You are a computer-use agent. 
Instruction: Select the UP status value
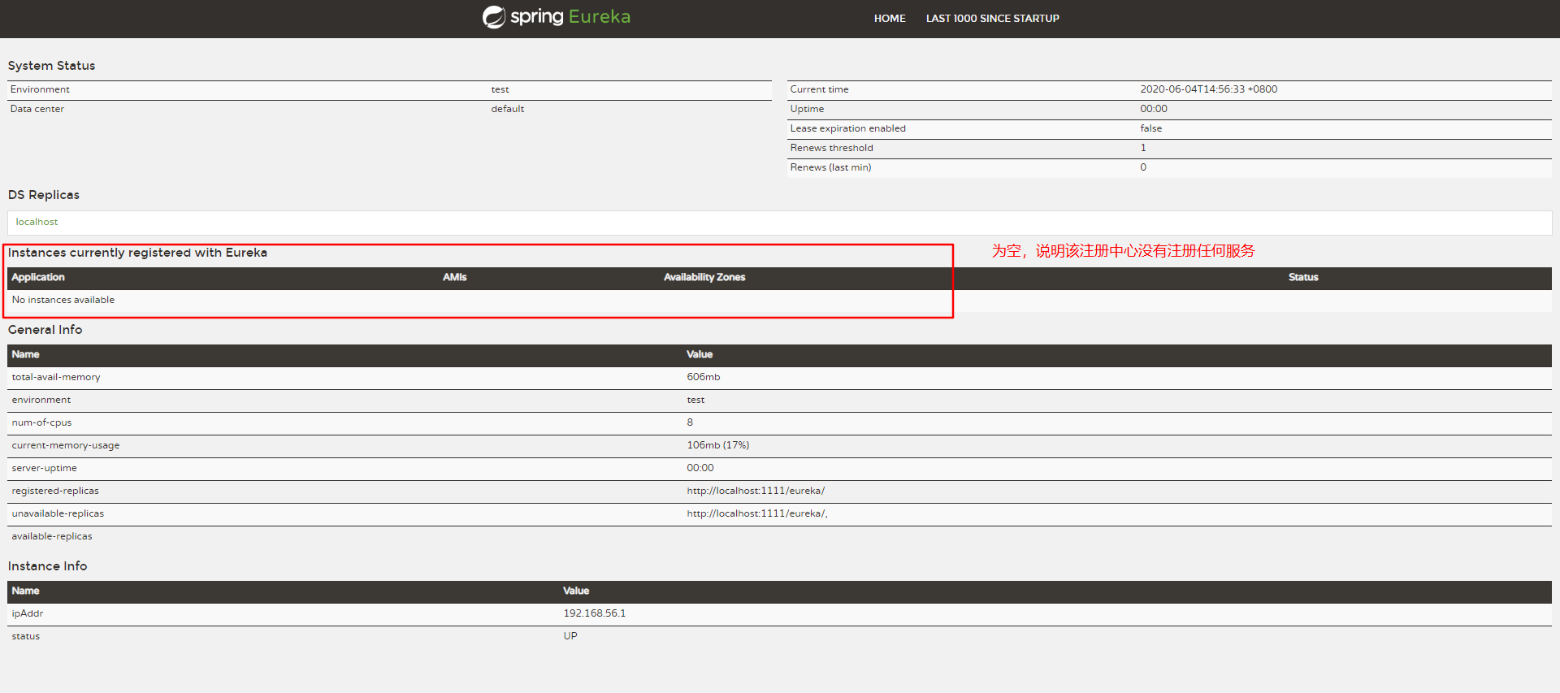570,636
